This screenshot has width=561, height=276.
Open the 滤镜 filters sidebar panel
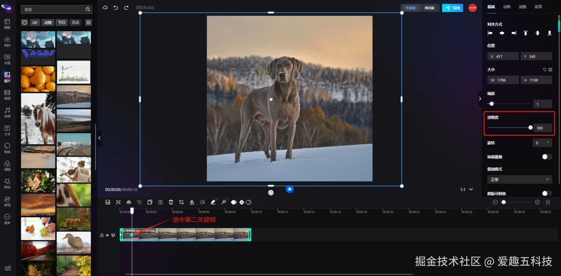tap(7, 165)
